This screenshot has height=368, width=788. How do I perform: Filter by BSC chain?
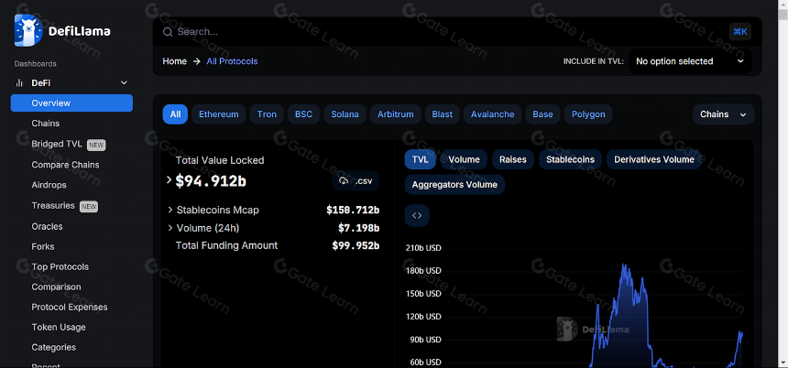[x=303, y=114]
